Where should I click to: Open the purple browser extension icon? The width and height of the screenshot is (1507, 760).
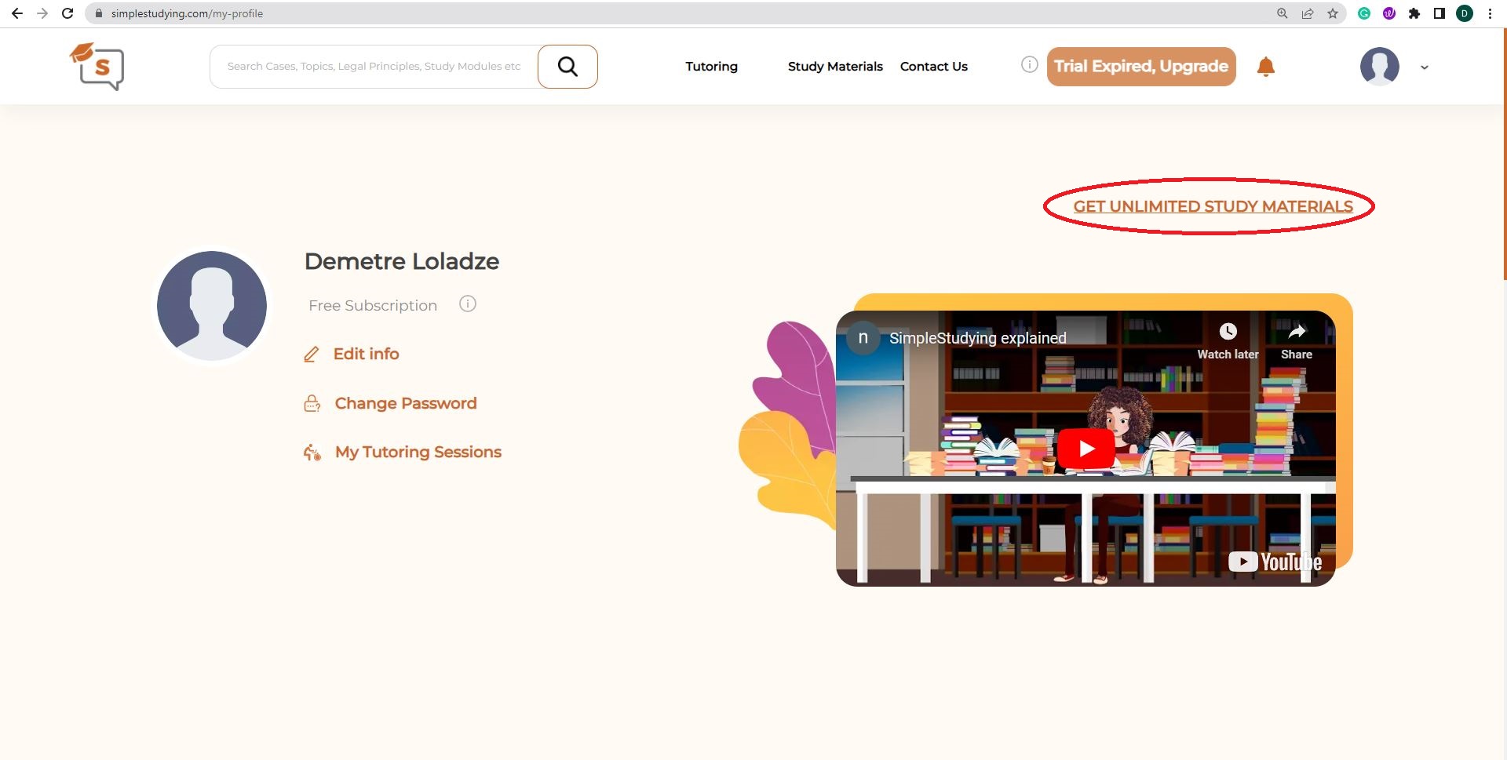pyautogui.click(x=1389, y=13)
